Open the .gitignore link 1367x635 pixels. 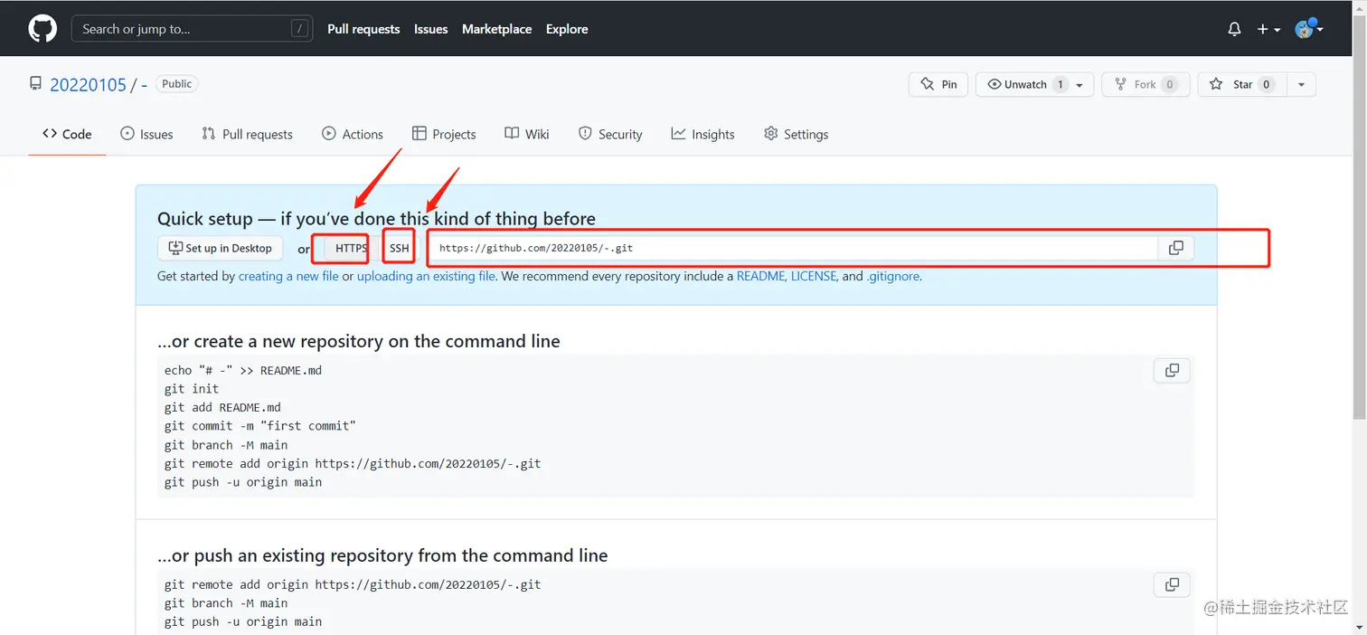coord(892,276)
